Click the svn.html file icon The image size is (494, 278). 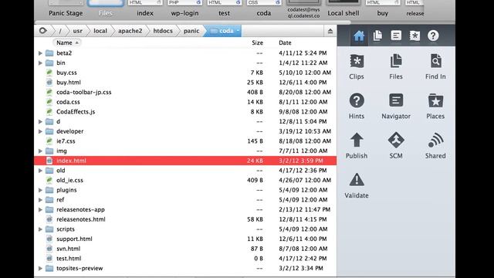[49, 249]
